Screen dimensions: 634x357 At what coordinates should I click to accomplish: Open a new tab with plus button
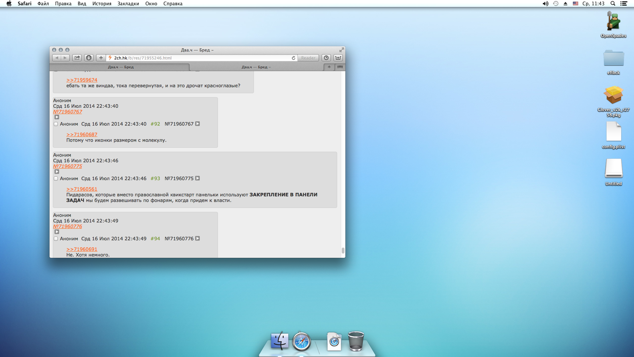click(x=329, y=67)
